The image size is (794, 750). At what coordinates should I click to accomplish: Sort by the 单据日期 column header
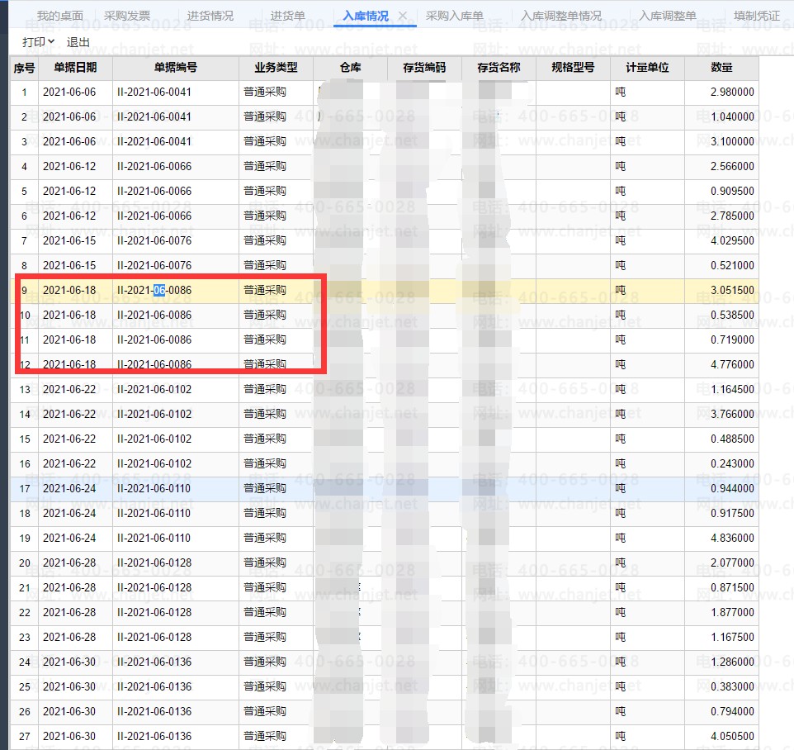coord(75,68)
